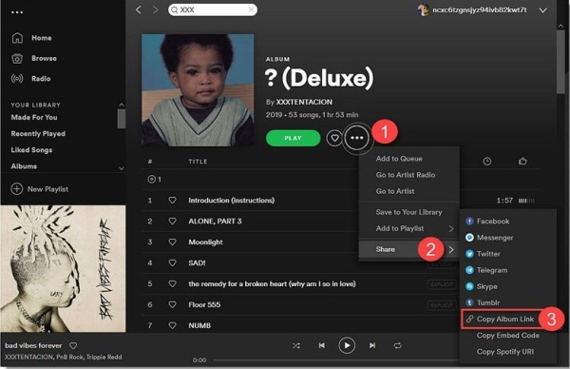Click the playback progress bar
570x369 pixels.
(336, 360)
